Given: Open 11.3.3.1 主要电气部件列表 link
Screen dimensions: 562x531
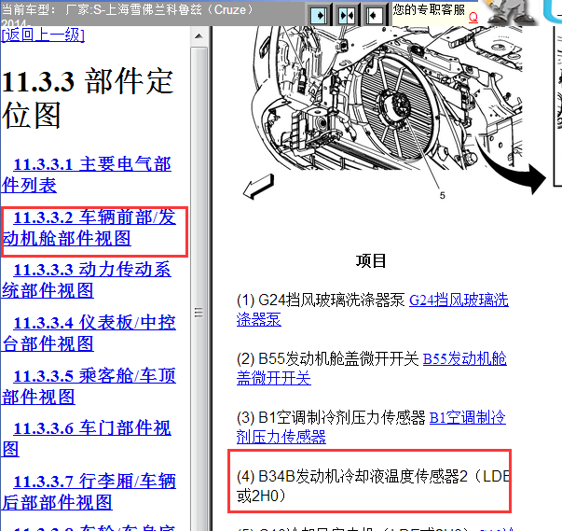Looking at the screenshot, I should click(x=86, y=175).
